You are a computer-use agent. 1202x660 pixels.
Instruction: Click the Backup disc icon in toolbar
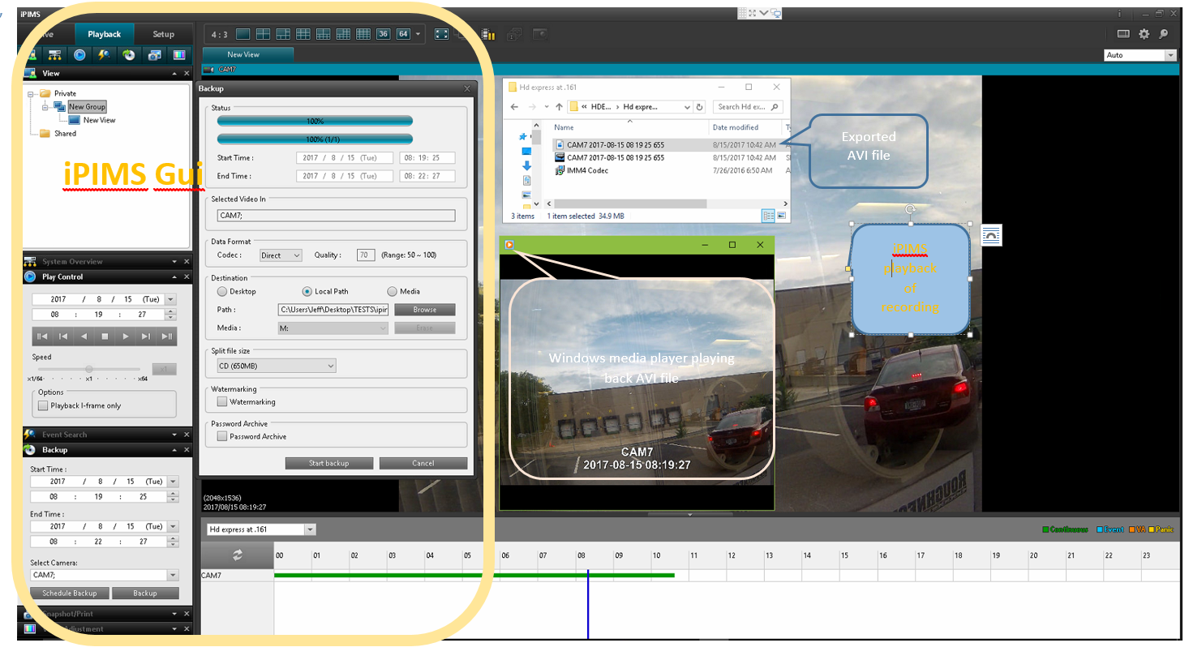pyautogui.click(x=129, y=55)
